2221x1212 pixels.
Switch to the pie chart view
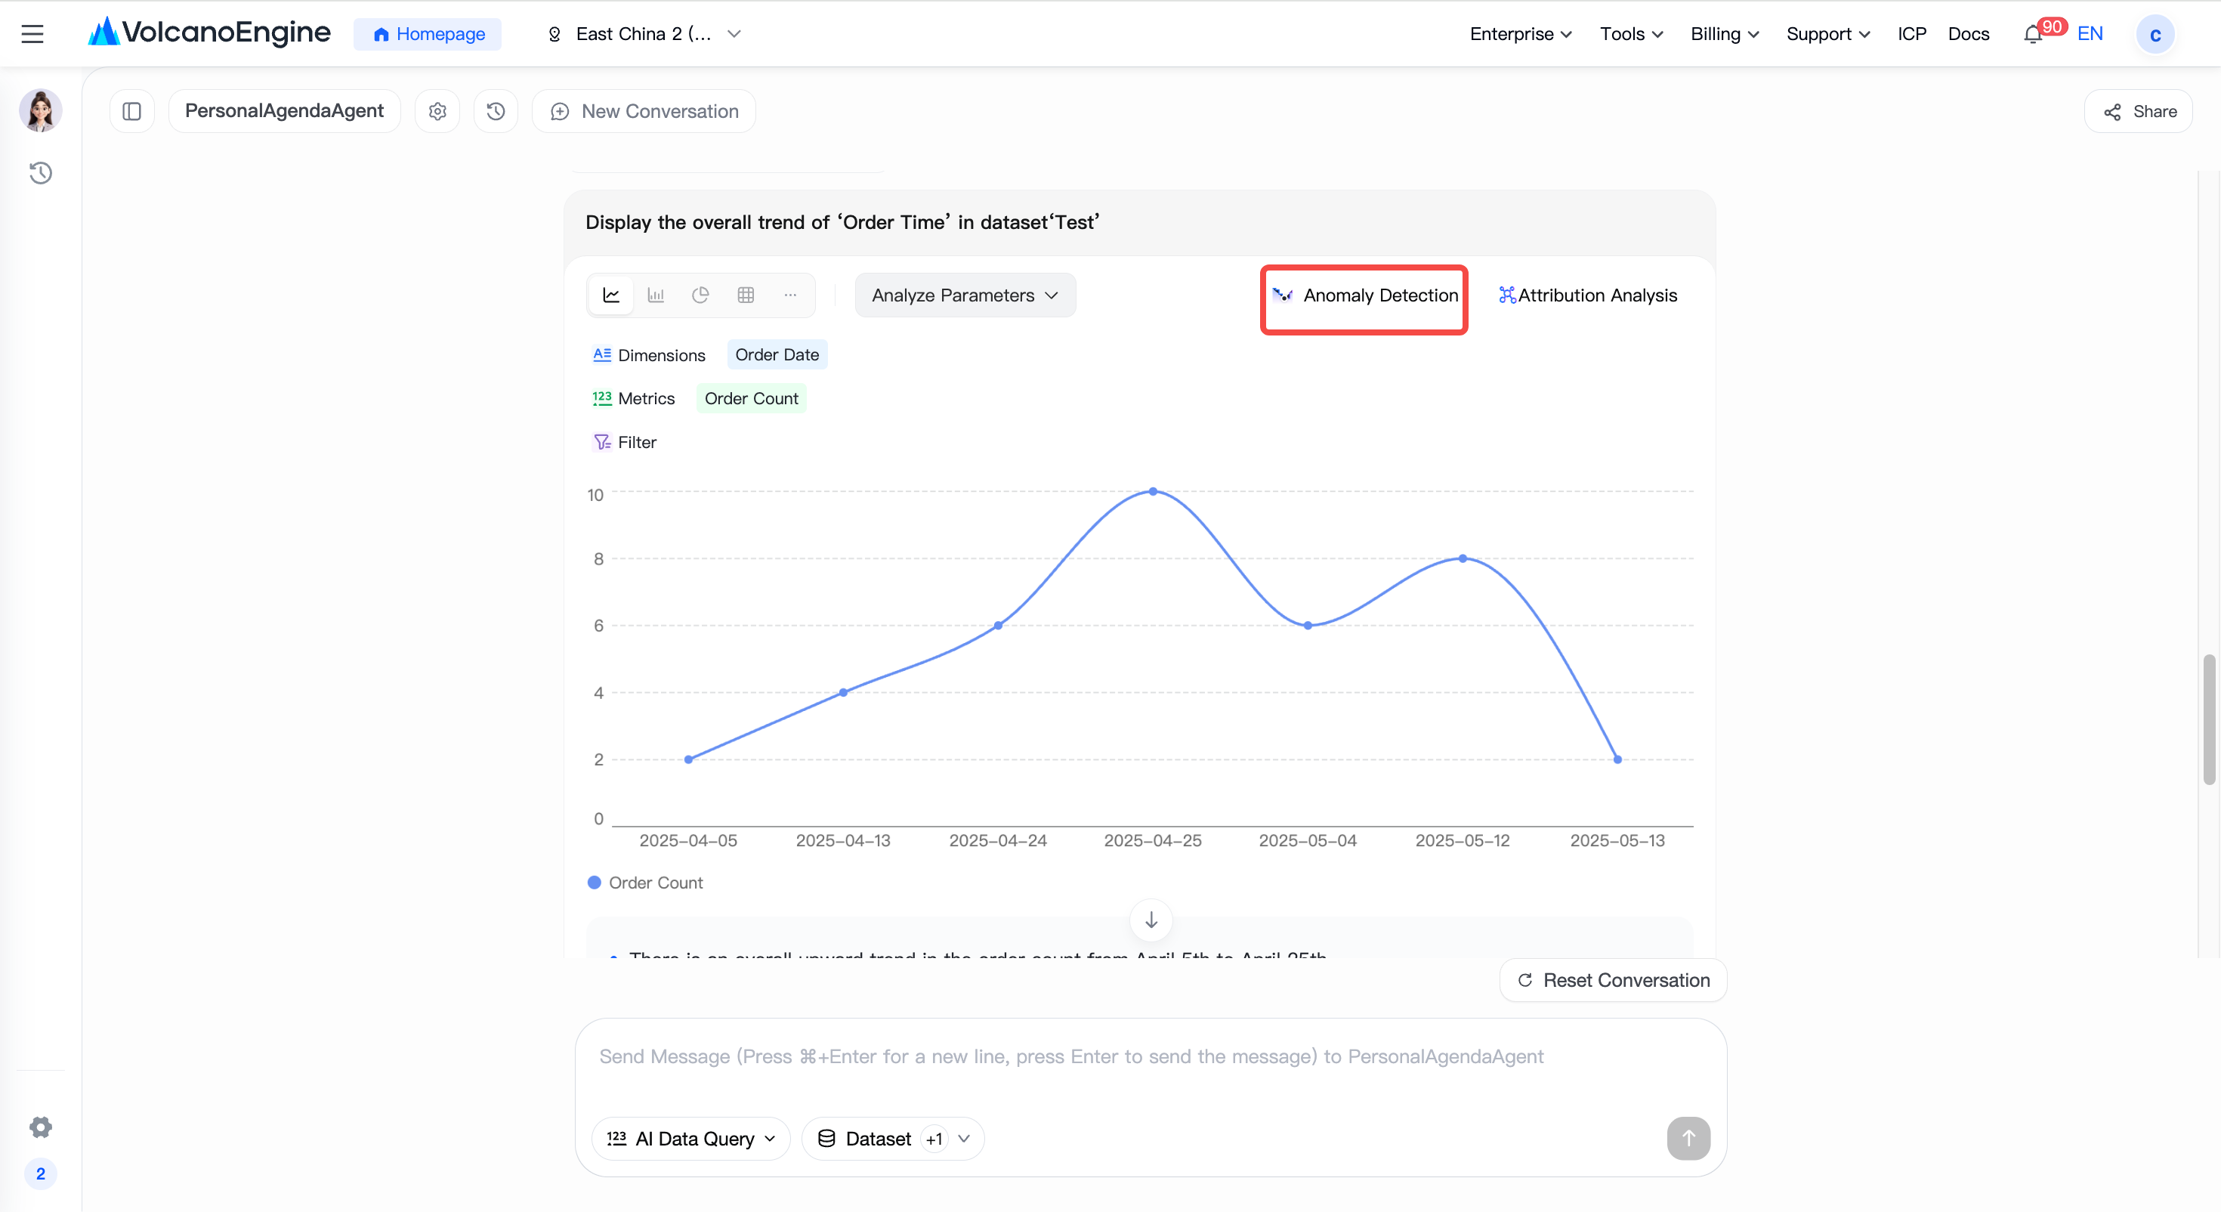coord(700,295)
